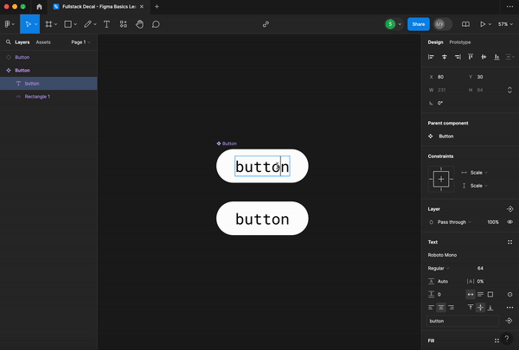This screenshot has width=519, height=350.
Task: Click the blue Share button
Action: pyautogui.click(x=419, y=24)
